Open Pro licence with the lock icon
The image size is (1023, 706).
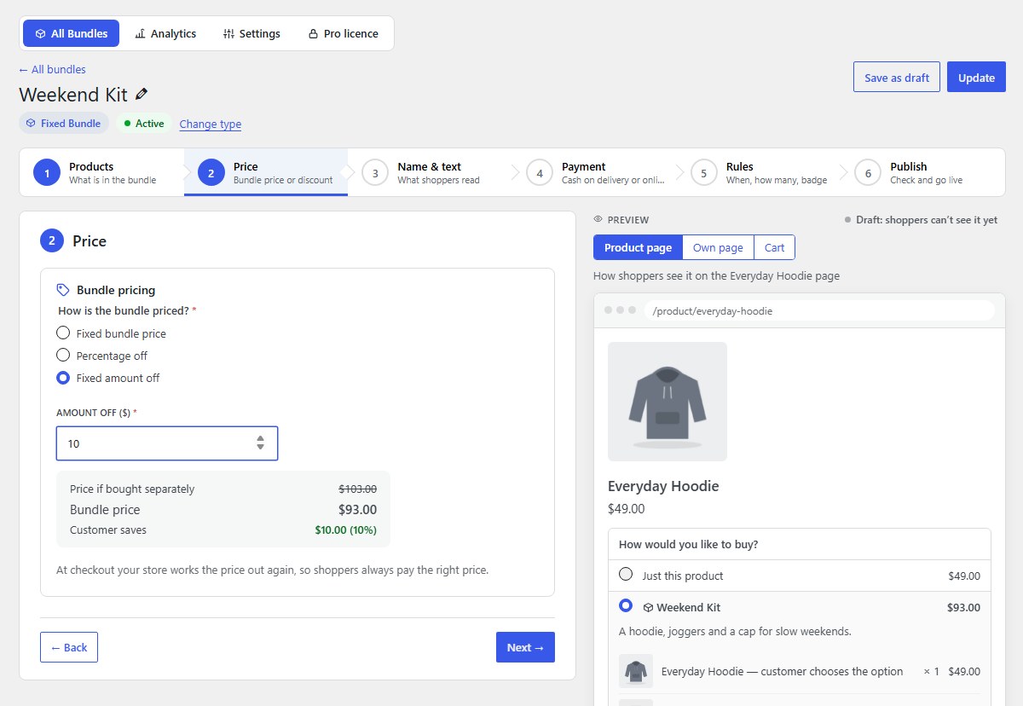coord(343,33)
